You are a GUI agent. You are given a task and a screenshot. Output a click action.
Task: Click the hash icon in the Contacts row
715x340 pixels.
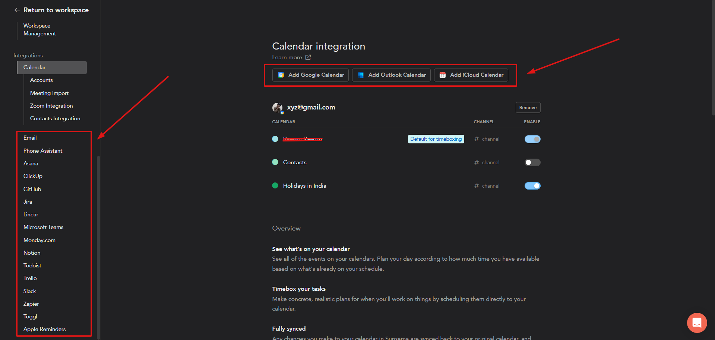click(476, 162)
